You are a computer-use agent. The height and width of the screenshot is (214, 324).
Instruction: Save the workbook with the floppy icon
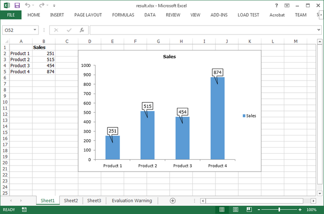pos(17,5)
